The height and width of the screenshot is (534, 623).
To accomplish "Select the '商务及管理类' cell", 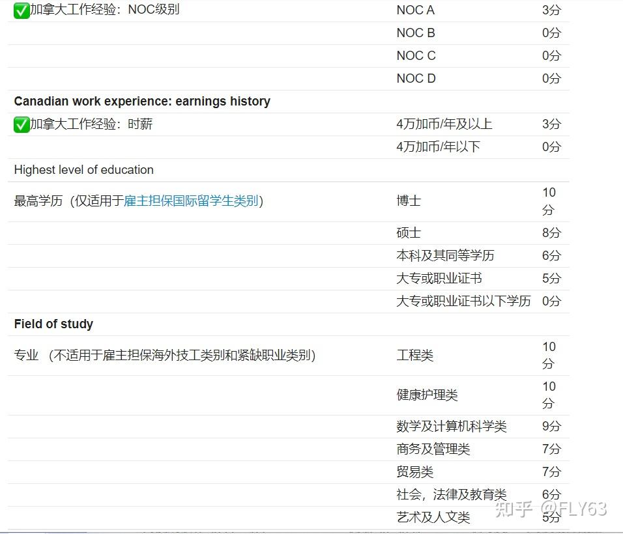I will pos(433,449).
